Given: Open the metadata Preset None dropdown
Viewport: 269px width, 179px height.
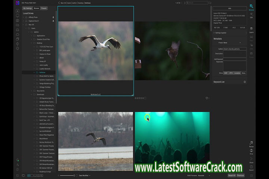Looking at the screenshot, I should (232, 43).
